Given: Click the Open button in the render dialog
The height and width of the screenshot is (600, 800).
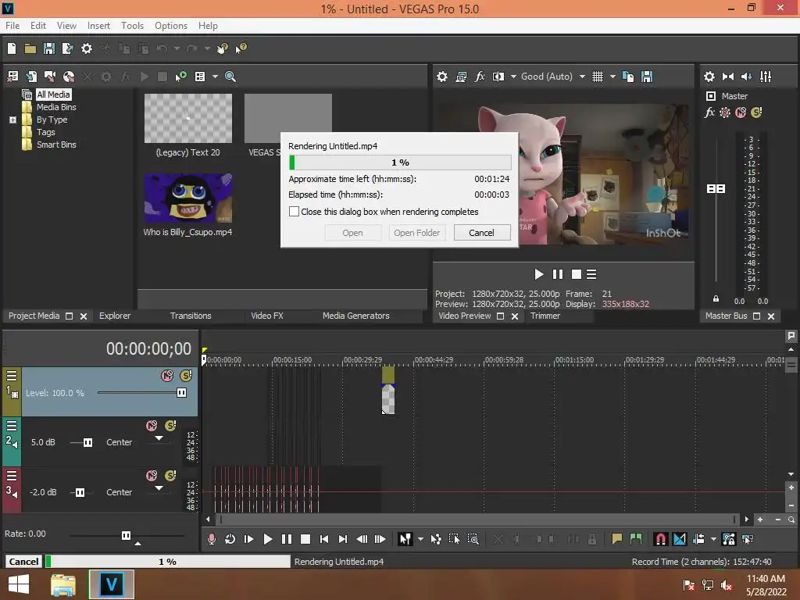Looking at the screenshot, I should (x=352, y=233).
